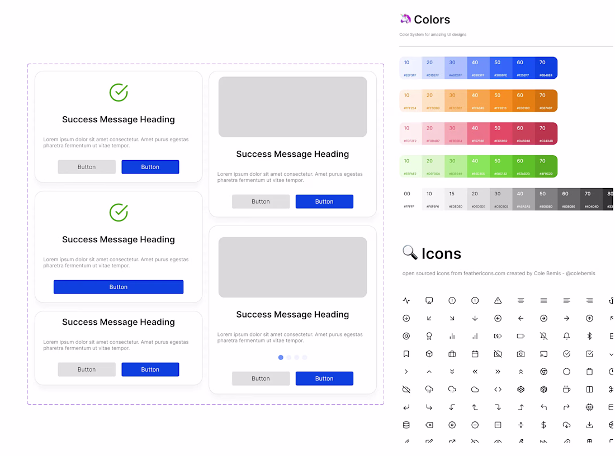This screenshot has height=456, width=615.
Task: Select the bookmark icon
Action: (x=406, y=354)
